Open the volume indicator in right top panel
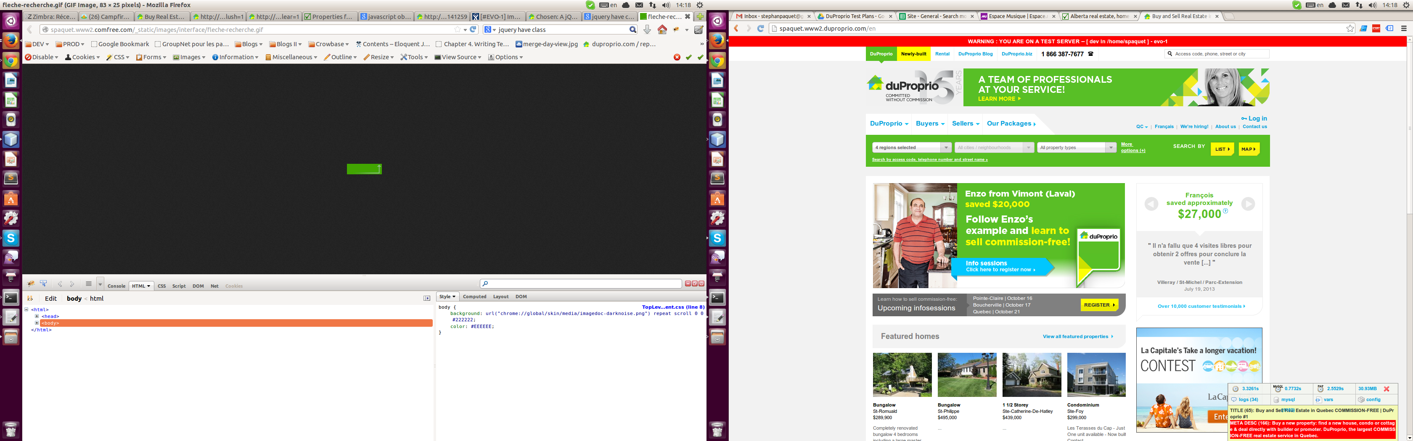Image resolution: width=1413 pixels, height=441 pixels. pos(1372,5)
